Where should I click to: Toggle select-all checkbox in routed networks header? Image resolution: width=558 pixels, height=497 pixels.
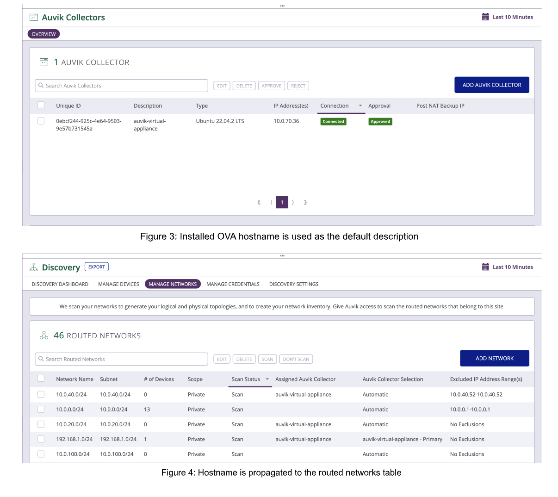click(x=41, y=379)
